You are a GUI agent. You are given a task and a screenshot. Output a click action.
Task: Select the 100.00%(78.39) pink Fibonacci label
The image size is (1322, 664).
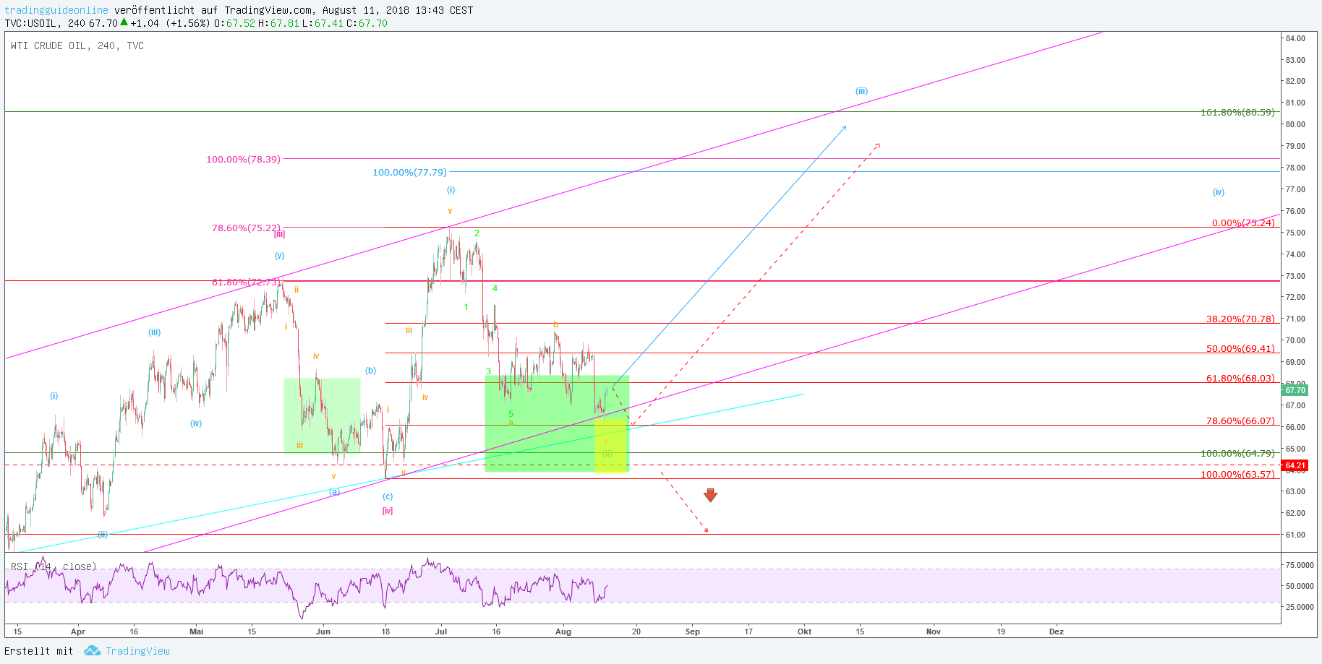coord(243,160)
